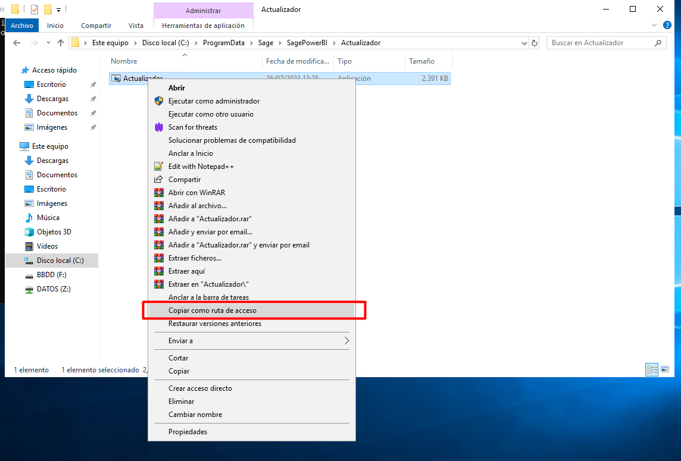Refresh the Actualizador folder view
Image resolution: width=681 pixels, height=461 pixels.
pyautogui.click(x=535, y=43)
